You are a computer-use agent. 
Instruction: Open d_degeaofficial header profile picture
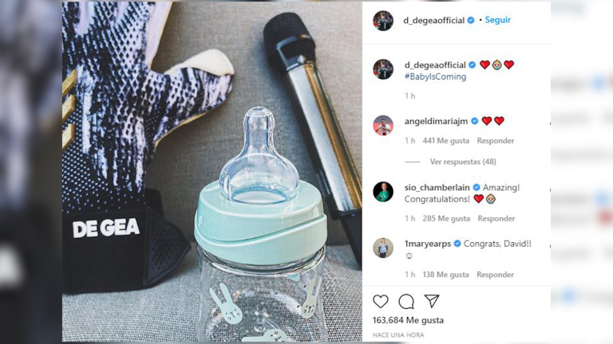[383, 21]
